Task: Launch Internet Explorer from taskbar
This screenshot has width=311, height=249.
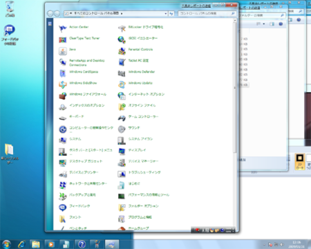Action: [x=22, y=244]
